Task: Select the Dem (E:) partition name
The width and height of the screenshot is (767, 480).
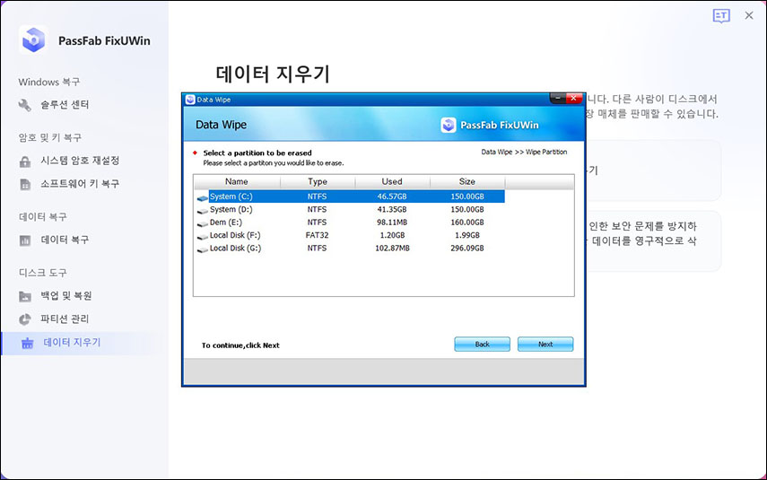Action: [x=225, y=223]
